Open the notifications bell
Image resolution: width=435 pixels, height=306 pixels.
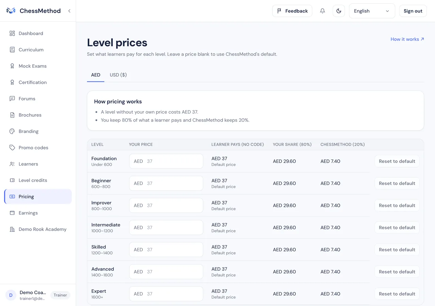[x=323, y=11]
